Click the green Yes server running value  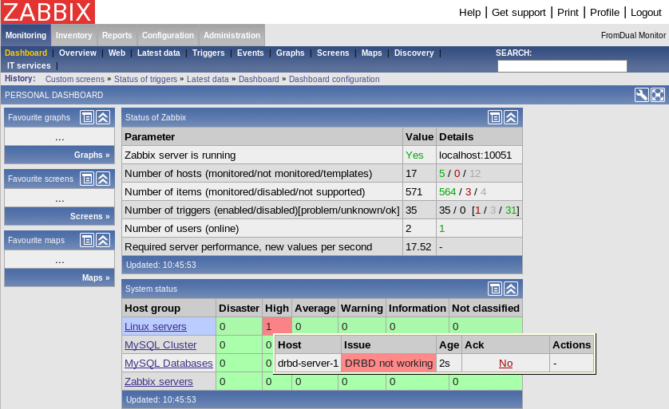414,155
